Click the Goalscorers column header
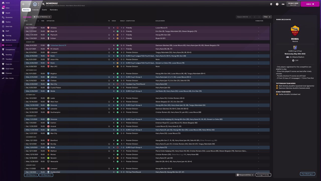The image size is (321, 181). click(x=160, y=21)
